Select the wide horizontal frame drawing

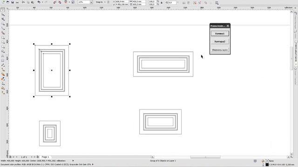[163, 64]
